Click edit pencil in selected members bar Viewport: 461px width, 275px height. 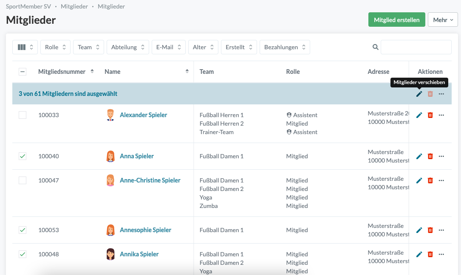(x=419, y=94)
